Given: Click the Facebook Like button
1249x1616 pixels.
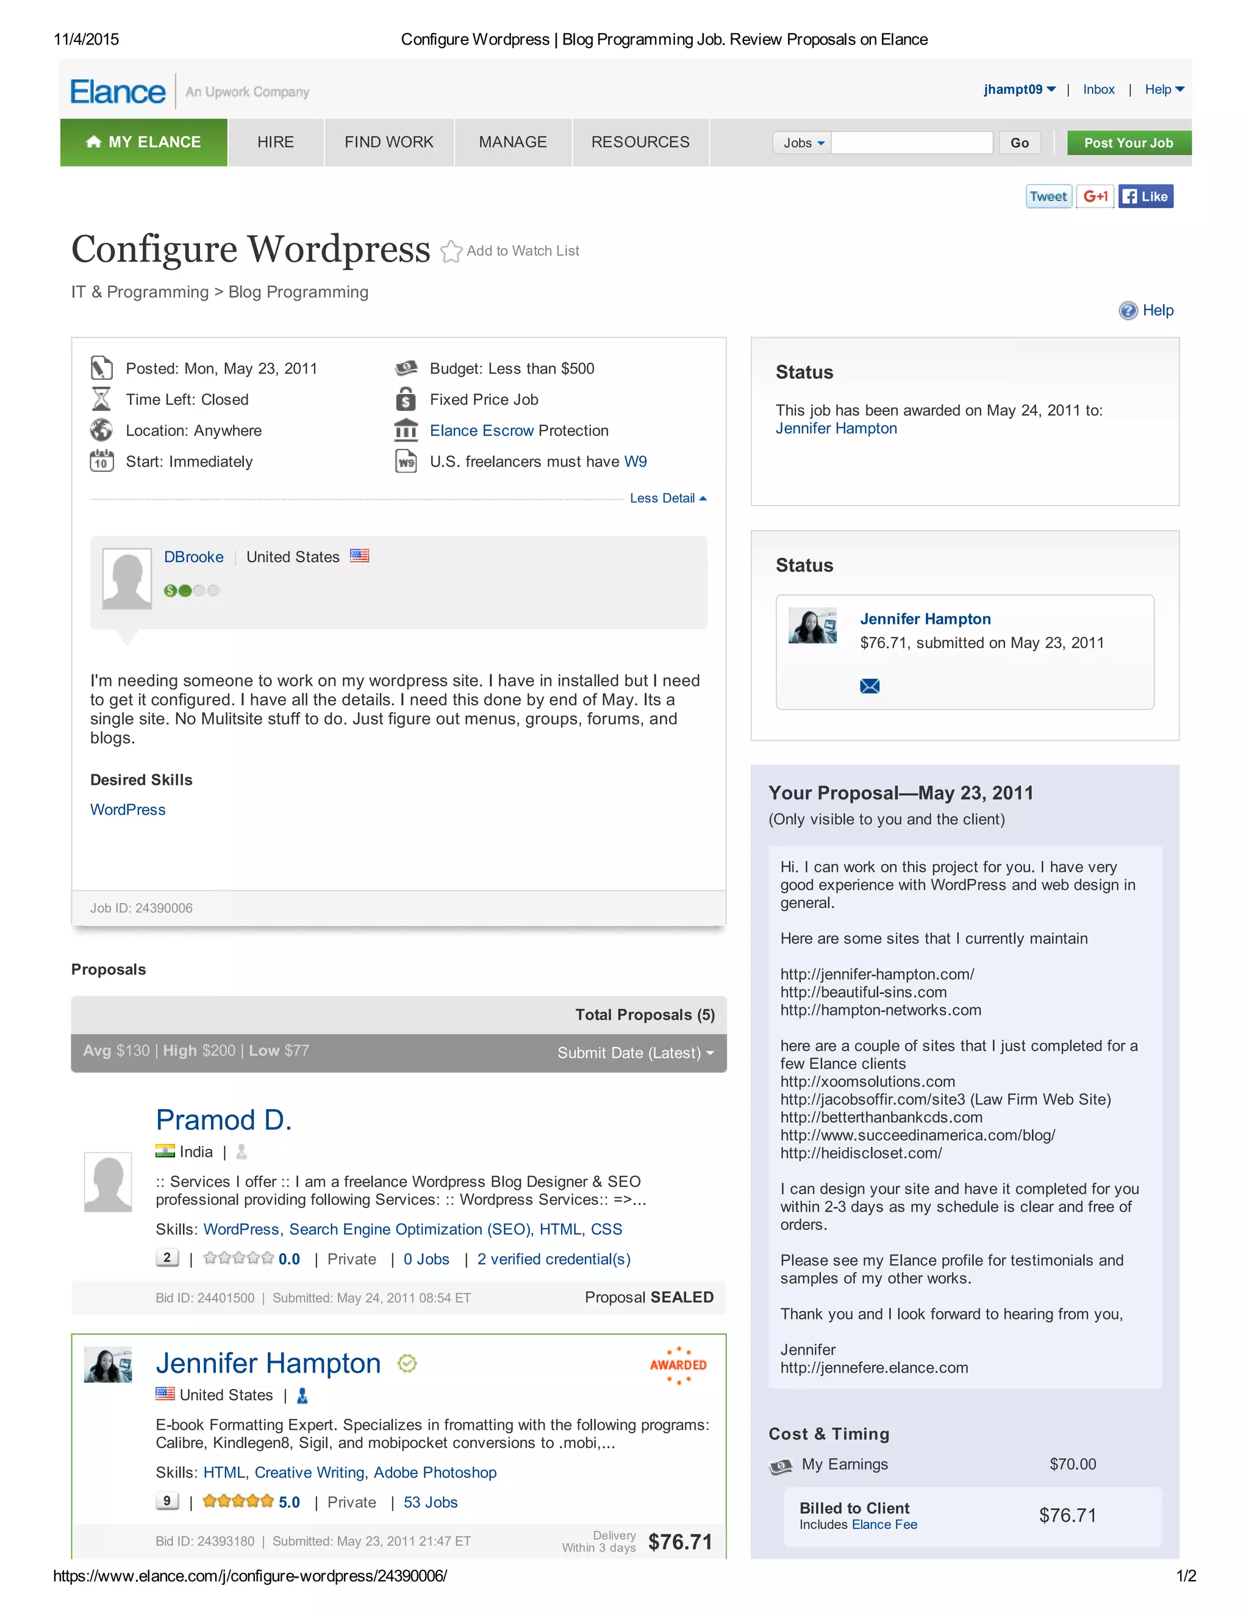Looking at the screenshot, I should (1145, 197).
